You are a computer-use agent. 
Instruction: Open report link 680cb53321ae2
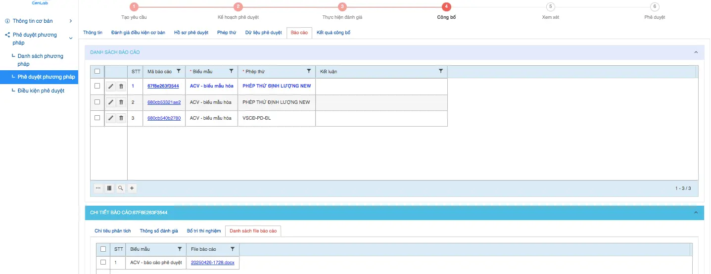point(164,102)
